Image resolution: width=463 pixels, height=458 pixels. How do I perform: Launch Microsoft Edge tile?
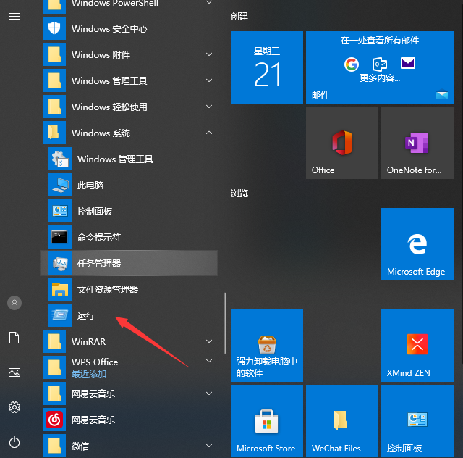[x=416, y=244]
